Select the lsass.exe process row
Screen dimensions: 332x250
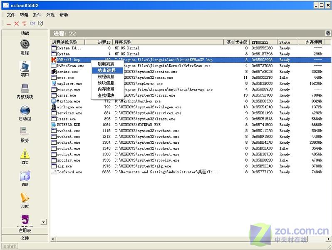(191, 119)
